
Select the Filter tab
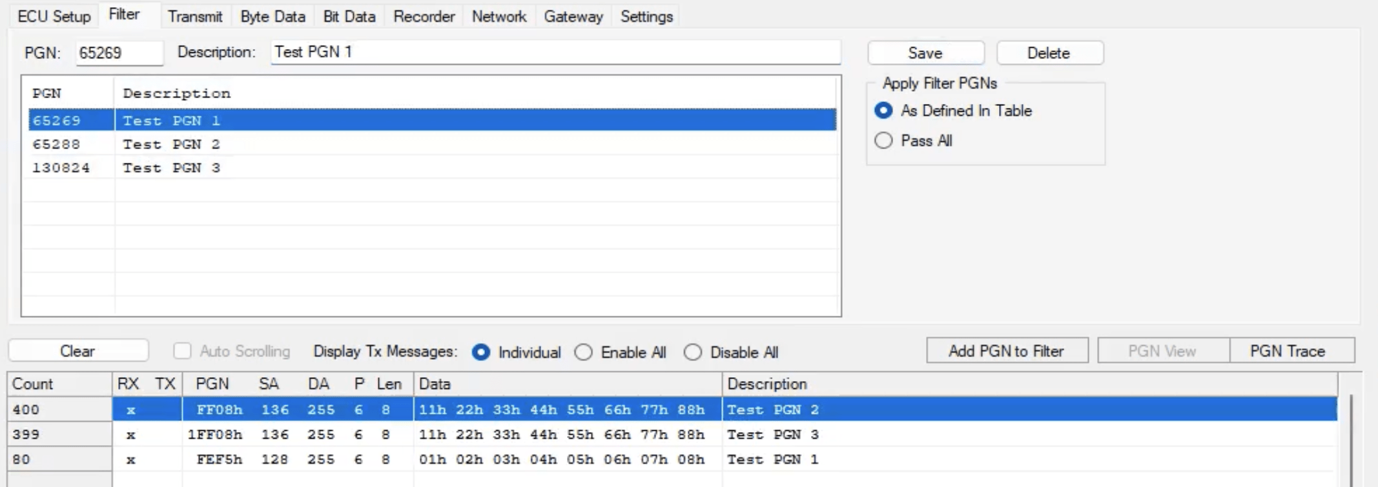click(x=124, y=14)
